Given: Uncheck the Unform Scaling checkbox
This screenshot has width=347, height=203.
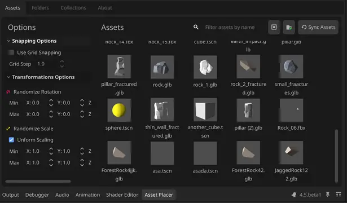Looking at the screenshot, I should [11, 140].
